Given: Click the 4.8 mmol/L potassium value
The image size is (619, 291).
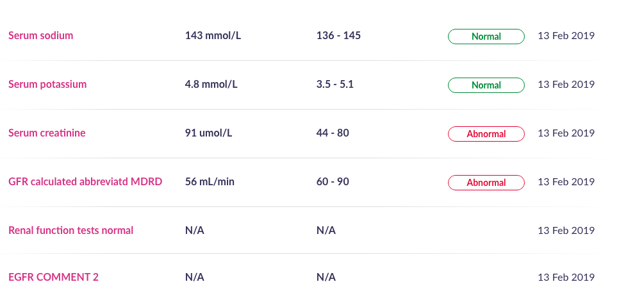Looking at the screenshot, I should pos(211,85).
